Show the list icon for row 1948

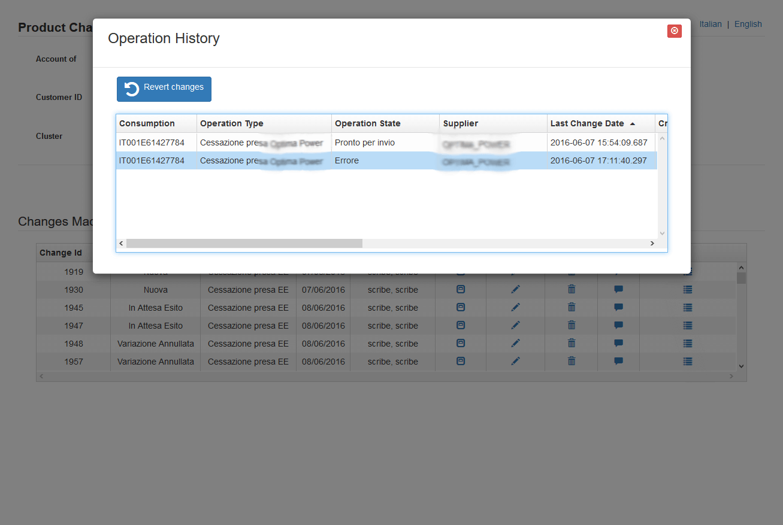688,344
